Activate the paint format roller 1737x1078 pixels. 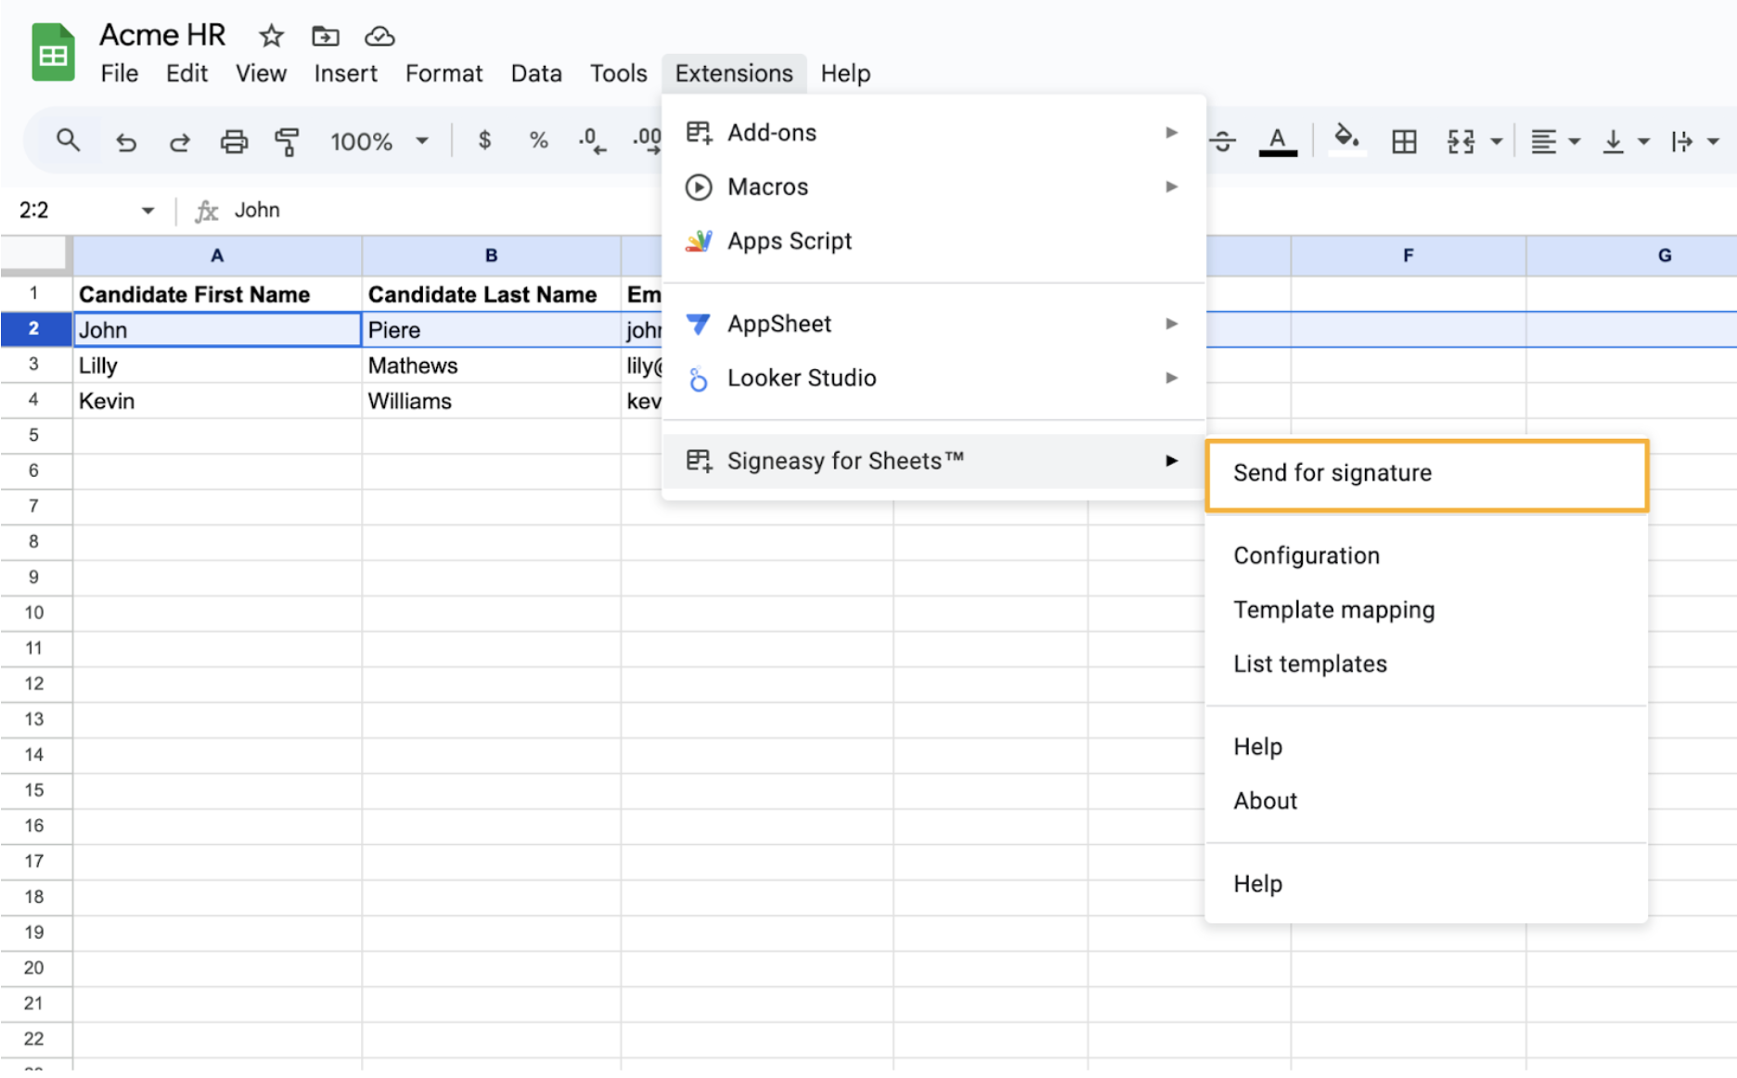tap(287, 142)
